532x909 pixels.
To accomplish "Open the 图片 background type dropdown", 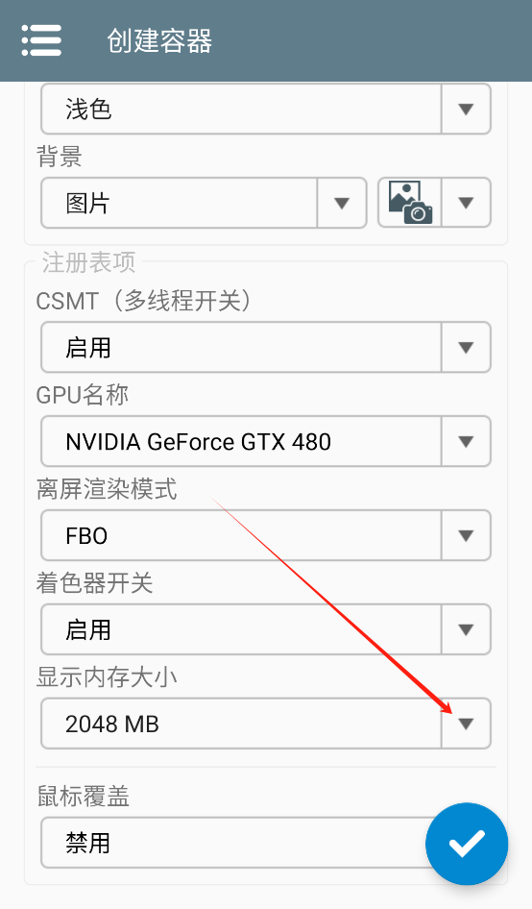I will tap(342, 203).
